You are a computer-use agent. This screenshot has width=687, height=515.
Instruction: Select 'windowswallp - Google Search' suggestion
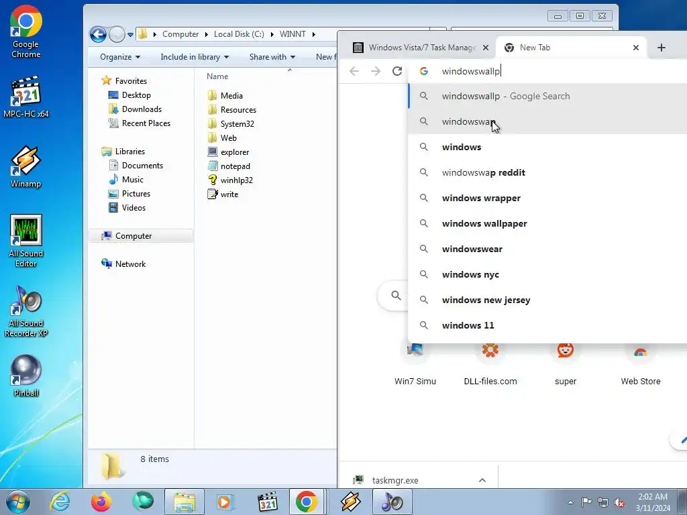(547, 96)
